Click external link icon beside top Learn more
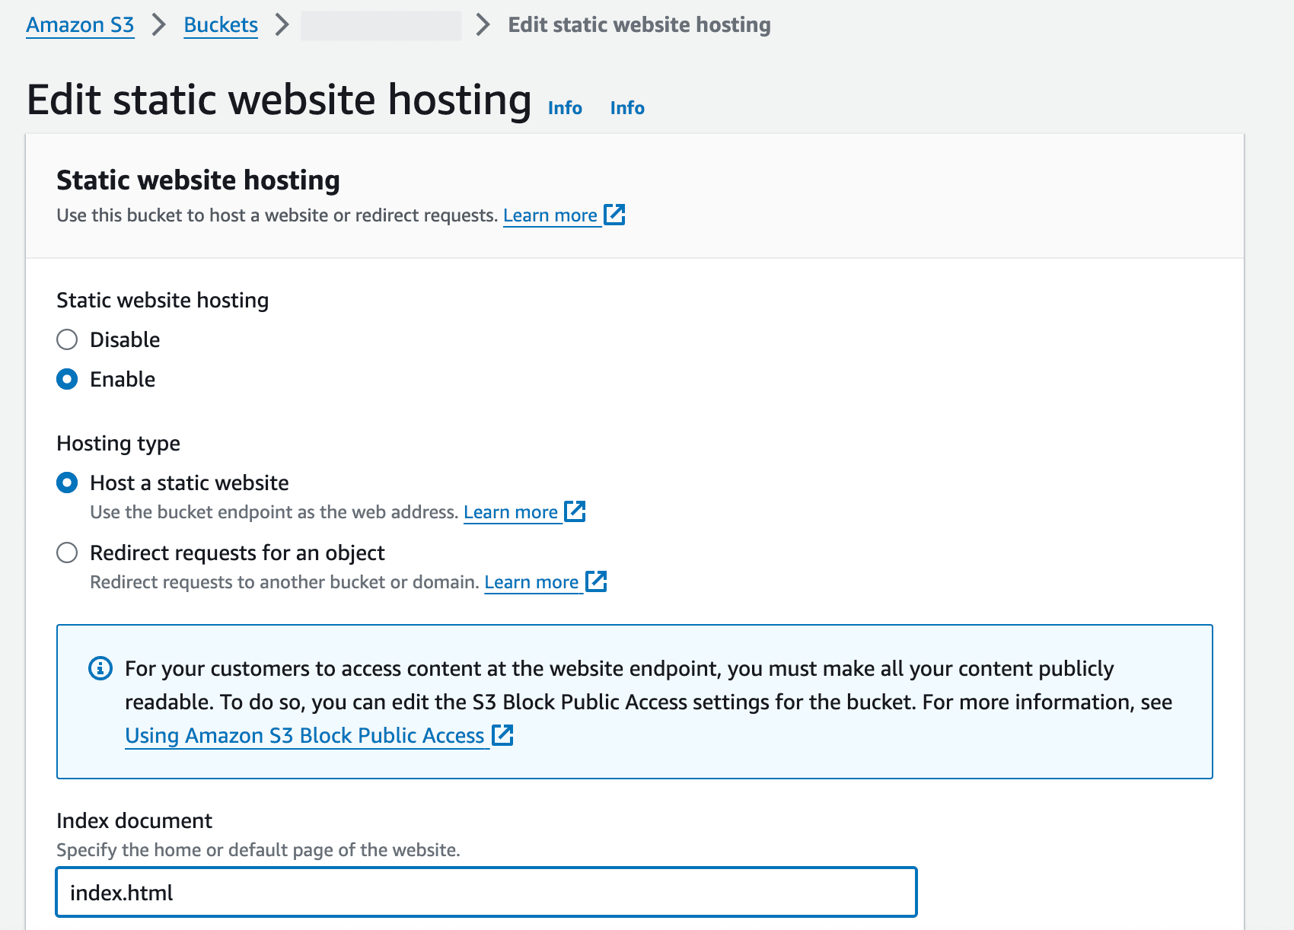The width and height of the screenshot is (1294, 930). (614, 215)
